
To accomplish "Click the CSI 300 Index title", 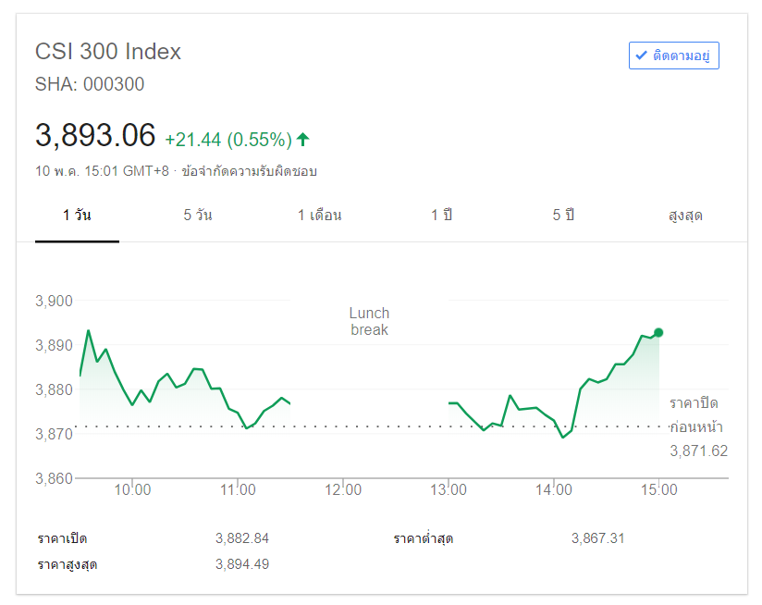I will tap(108, 52).
